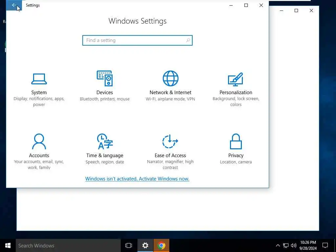This screenshot has height=252, width=336.
Task: Click 'Display, notifications, apps, power' description
Action: [x=39, y=102]
